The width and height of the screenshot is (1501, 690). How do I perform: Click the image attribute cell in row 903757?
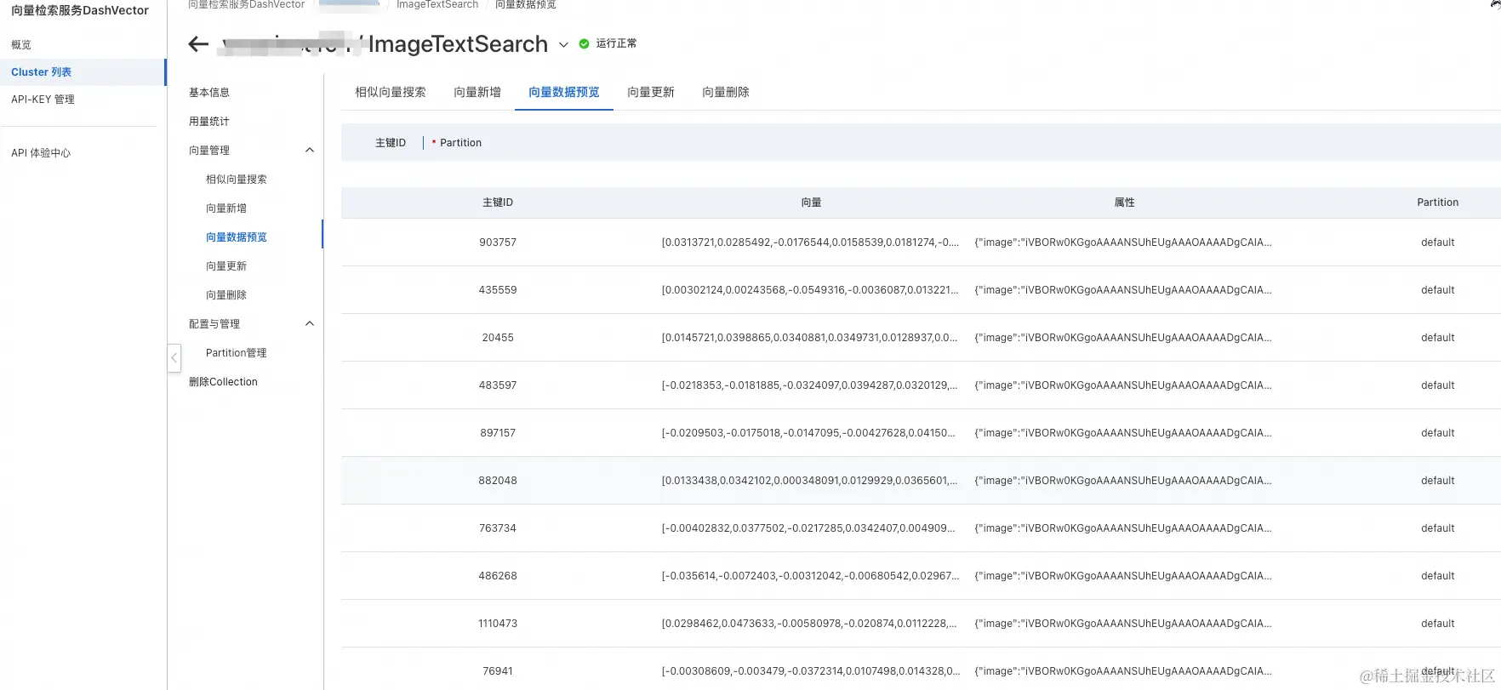(1123, 242)
